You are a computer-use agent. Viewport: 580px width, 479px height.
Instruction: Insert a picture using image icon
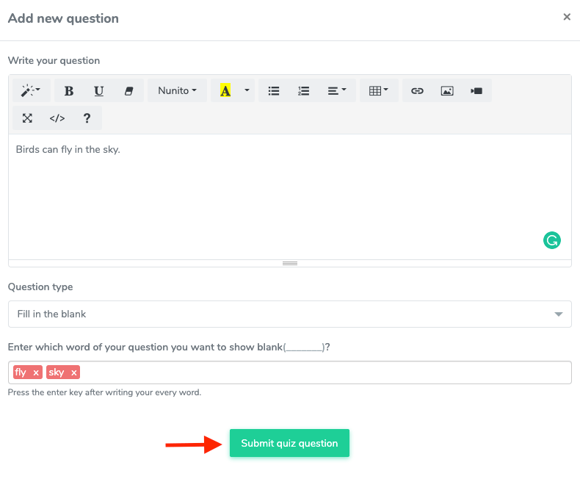click(x=446, y=91)
